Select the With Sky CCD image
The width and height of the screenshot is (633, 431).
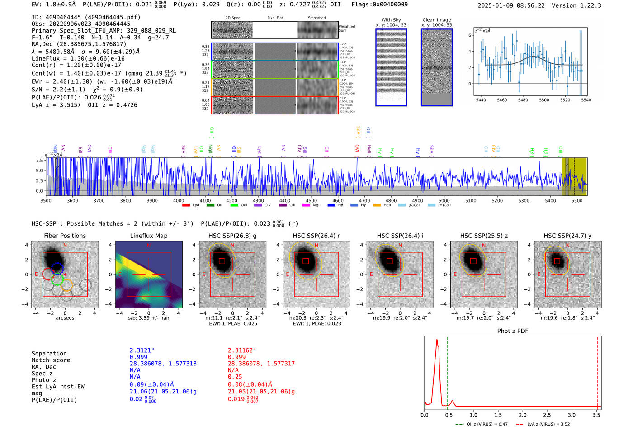click(391, 67)
